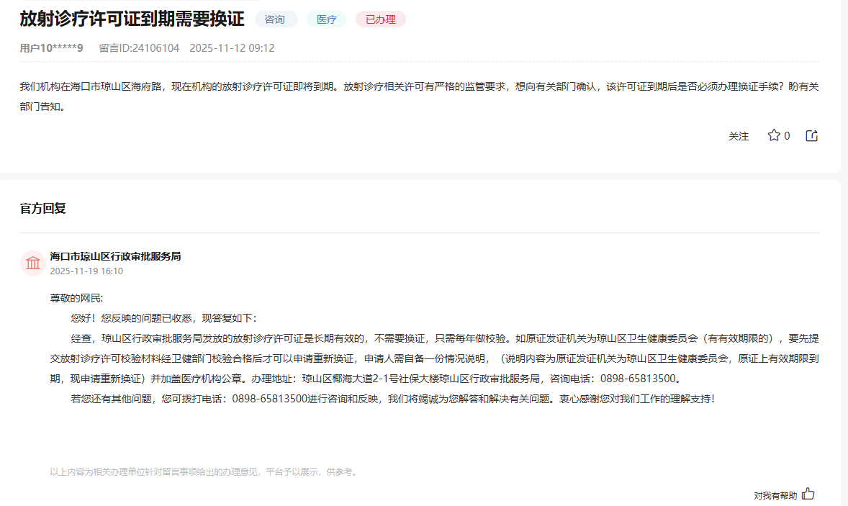Click the 已办理 status badge
This screenshot has height=506, width=848.
pyautogui.click(x=380, y=19)
